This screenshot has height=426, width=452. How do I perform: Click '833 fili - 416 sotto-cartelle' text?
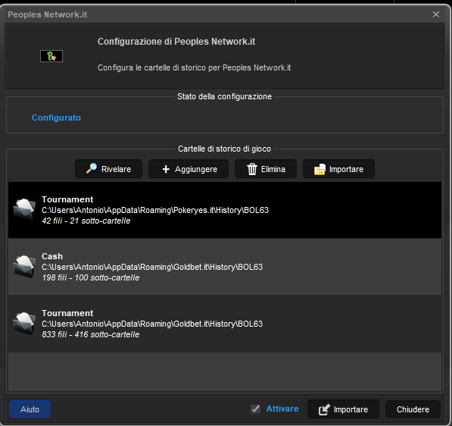(91, 334)
